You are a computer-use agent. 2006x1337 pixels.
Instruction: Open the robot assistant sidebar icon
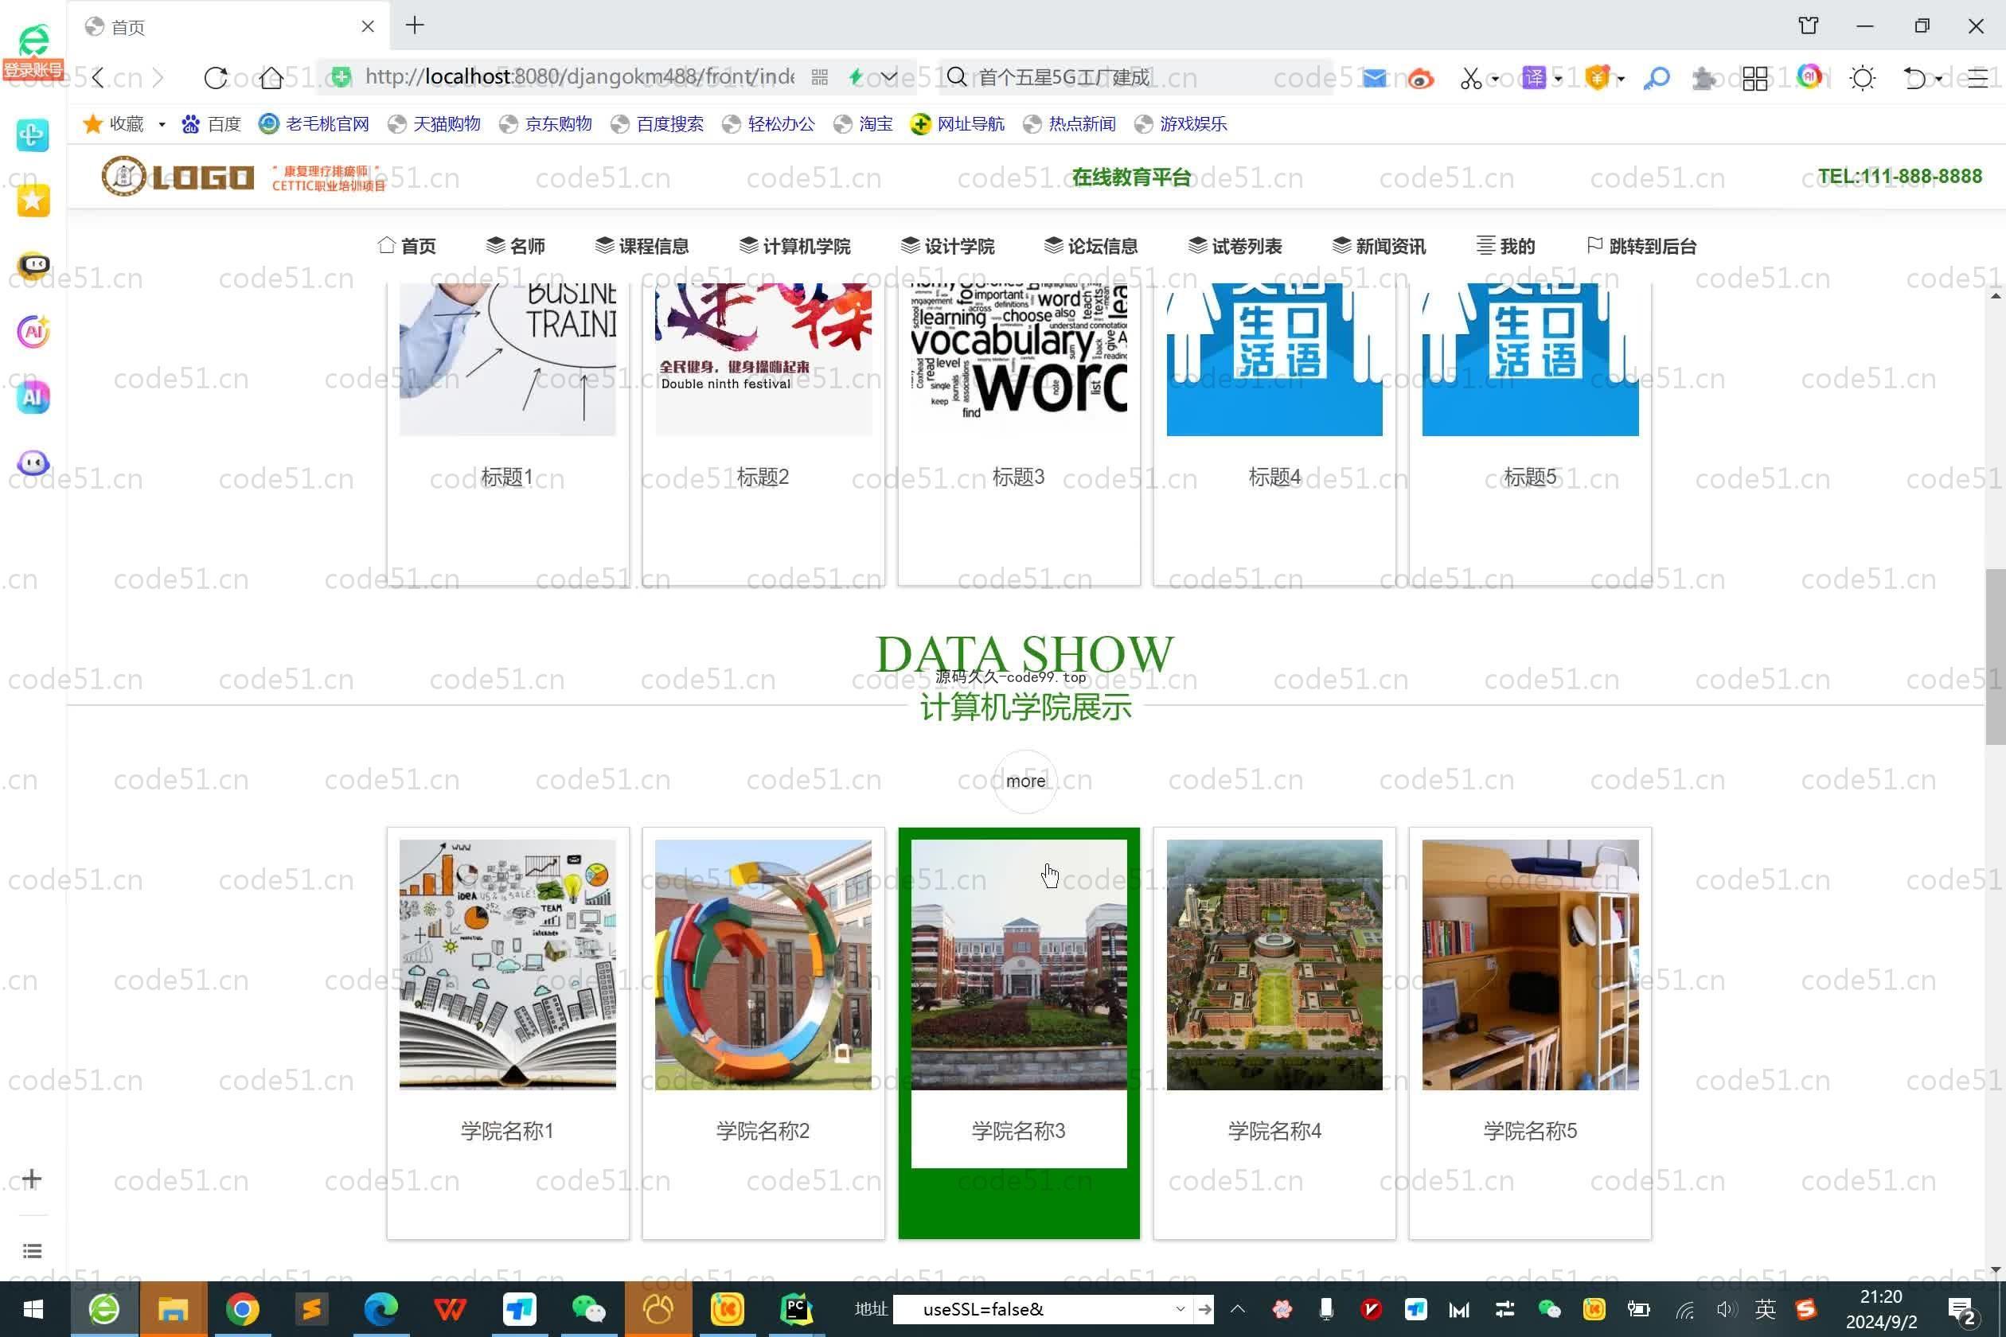(x=33, y=265)
